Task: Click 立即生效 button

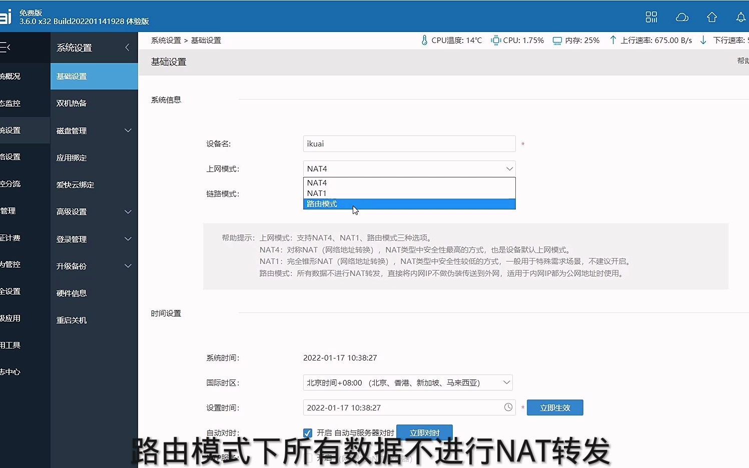Action: tap(555, 407)
